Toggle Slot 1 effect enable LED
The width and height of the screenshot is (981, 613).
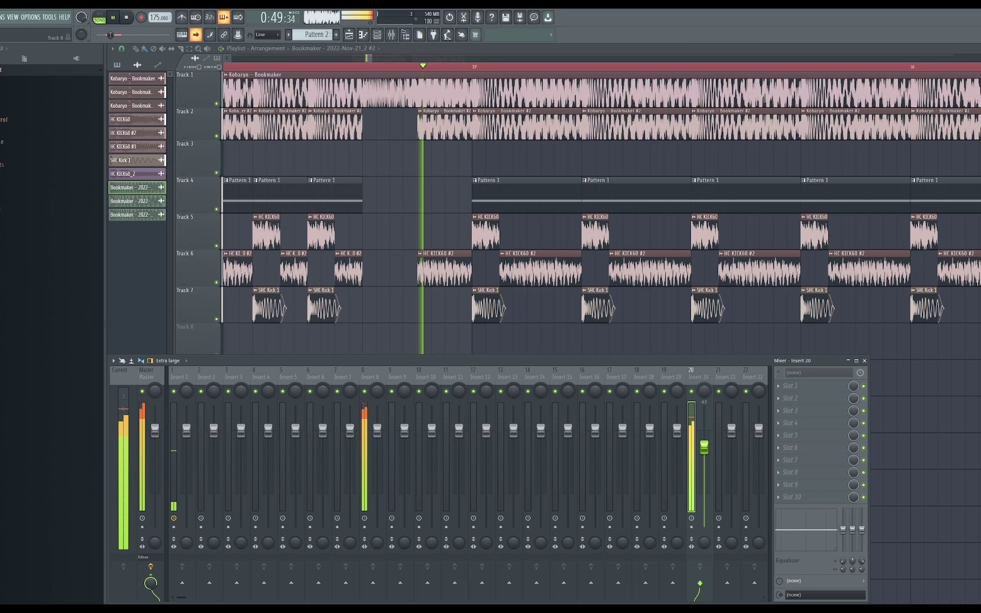pyautogui.click(x=863, y=386)
